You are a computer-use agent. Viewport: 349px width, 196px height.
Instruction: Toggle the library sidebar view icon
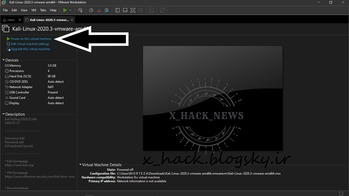pyautogui.click(x=118, y=10)
